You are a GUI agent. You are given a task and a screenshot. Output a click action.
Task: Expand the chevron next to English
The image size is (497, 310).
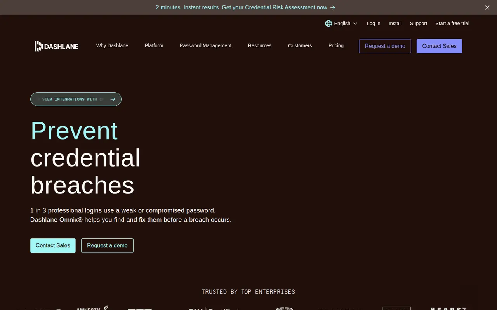(x=355, y=24)
